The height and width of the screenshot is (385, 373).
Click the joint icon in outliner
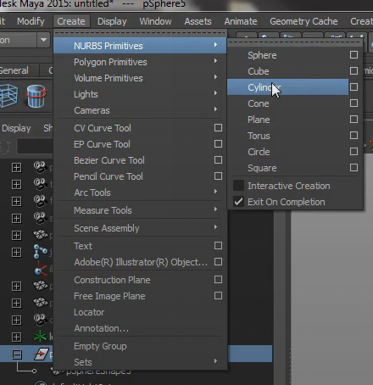point(40,251)
